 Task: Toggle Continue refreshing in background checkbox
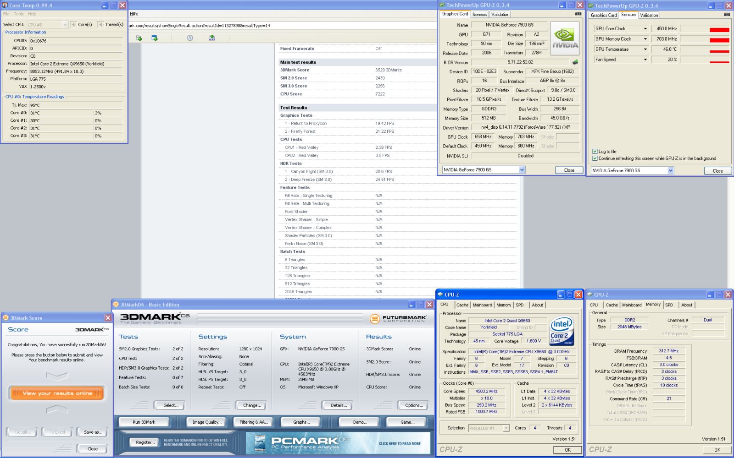point(595,158)
